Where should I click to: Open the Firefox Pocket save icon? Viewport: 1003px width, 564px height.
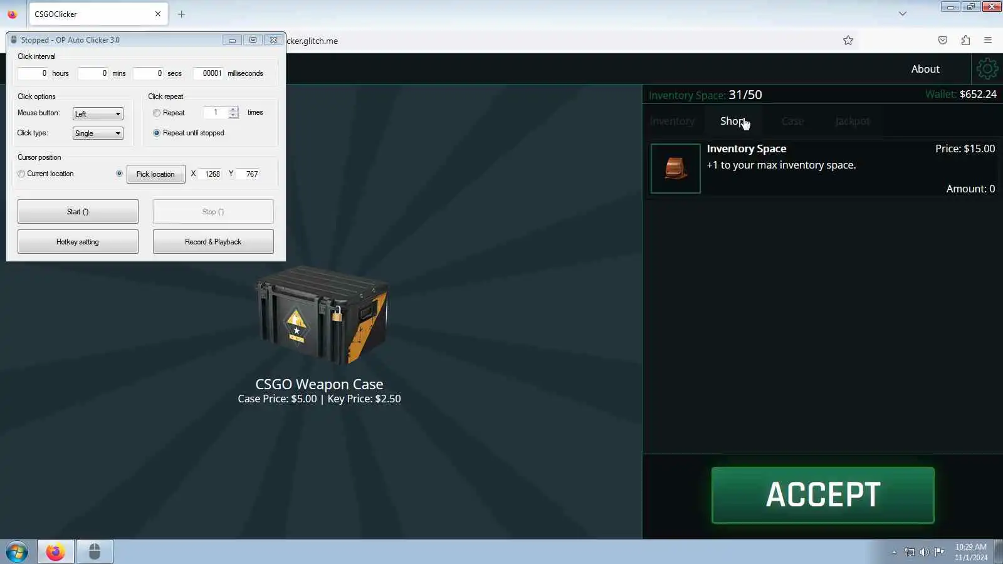[943, 41]
